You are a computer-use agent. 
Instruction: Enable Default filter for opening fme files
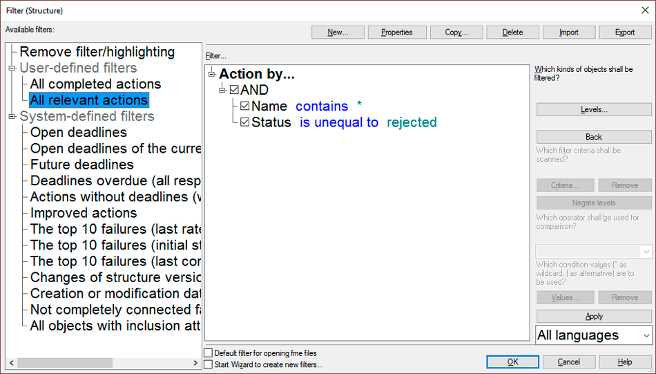coord(209,353)
